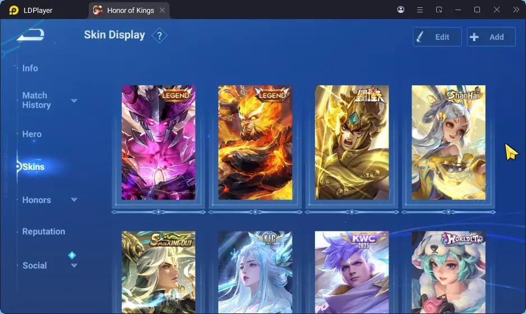Open the LDPlayer account profile icon
This screenshot has height=314, width=526.
[x=401, y=10]
